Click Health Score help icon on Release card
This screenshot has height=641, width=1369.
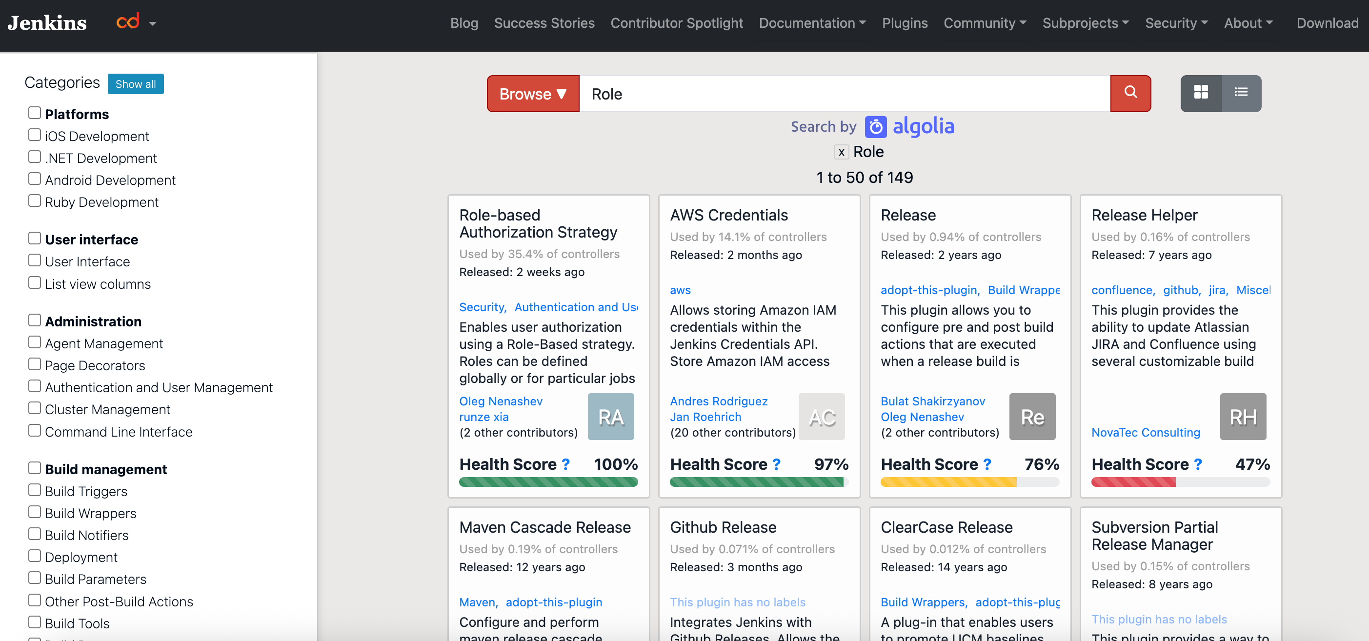(987, 464)
